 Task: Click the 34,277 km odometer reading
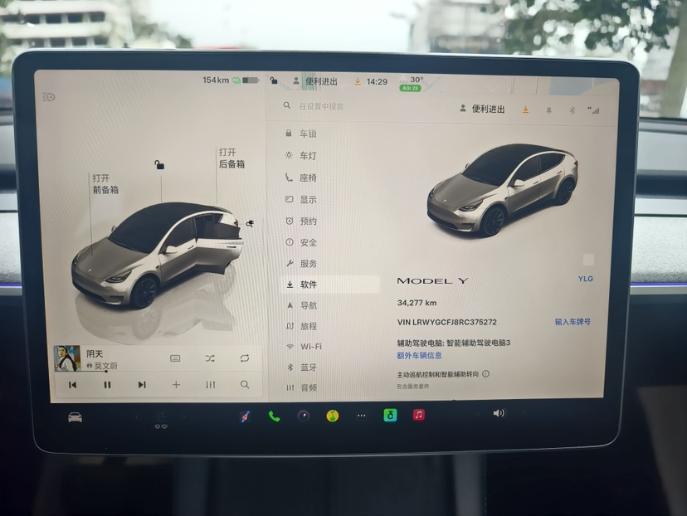point(417,303)
